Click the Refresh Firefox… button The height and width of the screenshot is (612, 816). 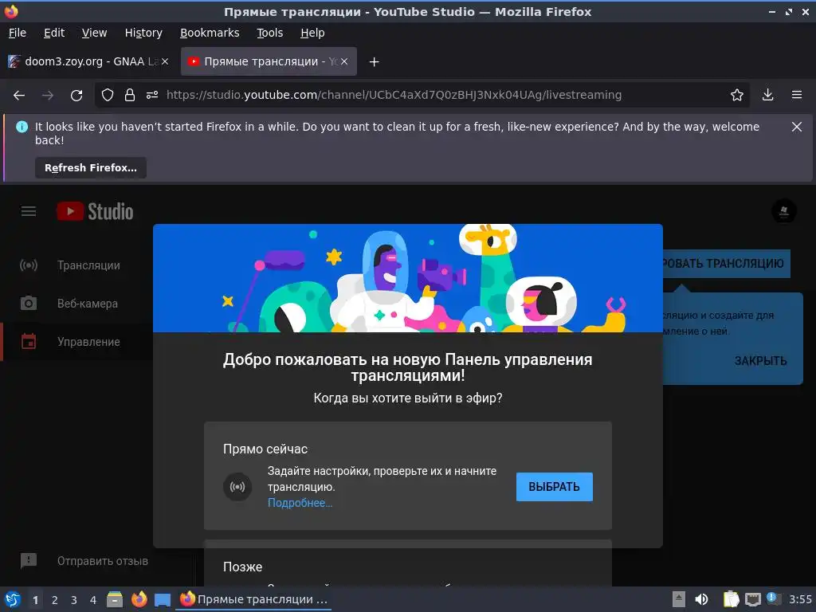91,168
